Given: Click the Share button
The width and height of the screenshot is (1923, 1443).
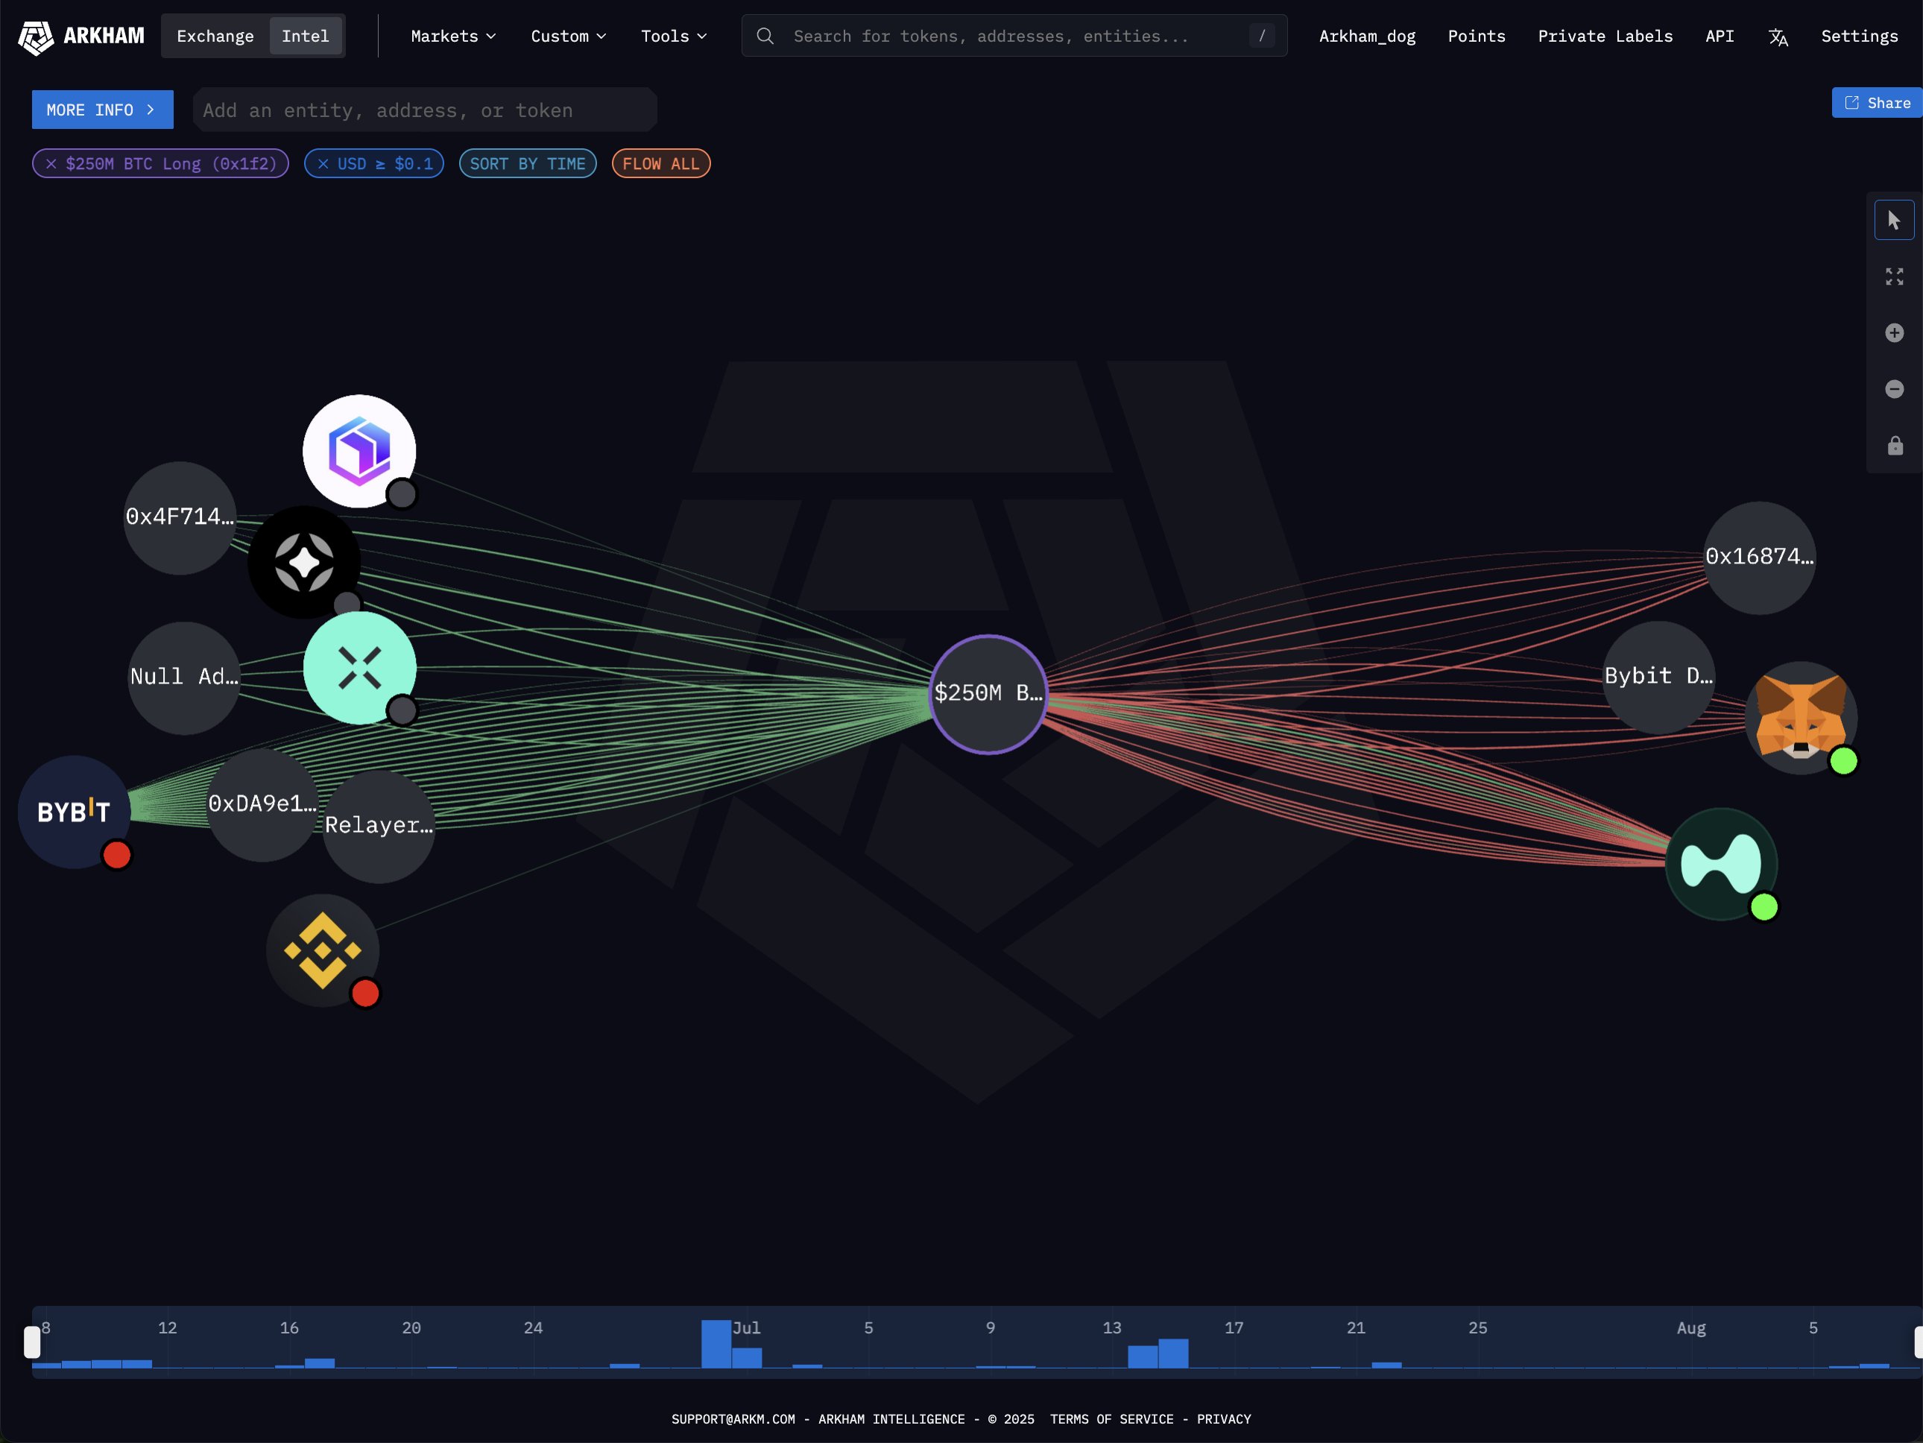Looking at the screenshot, I should [1877, 103].
